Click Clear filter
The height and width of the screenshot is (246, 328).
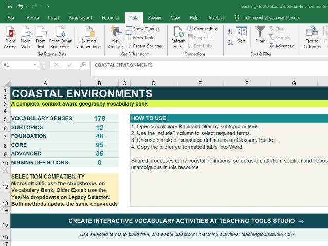pyautogui.click(x=277, y=29)
